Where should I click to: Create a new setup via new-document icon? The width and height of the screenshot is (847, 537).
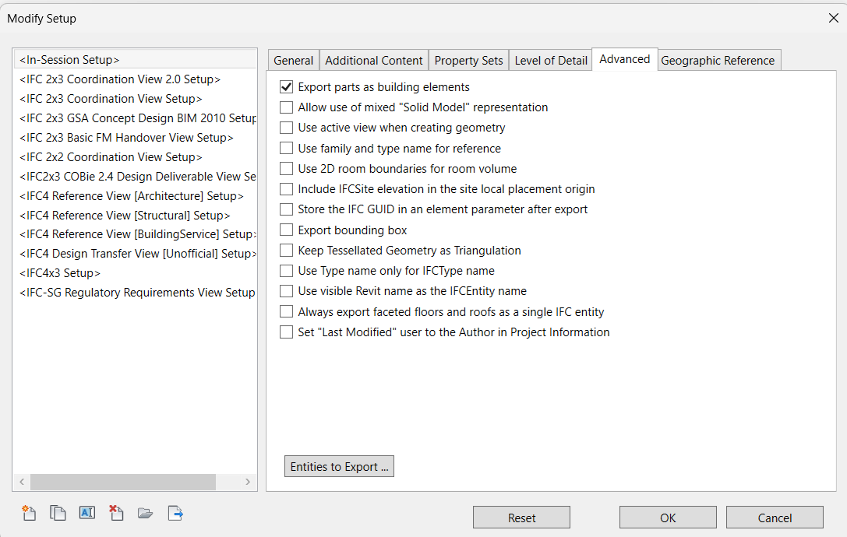29,513
